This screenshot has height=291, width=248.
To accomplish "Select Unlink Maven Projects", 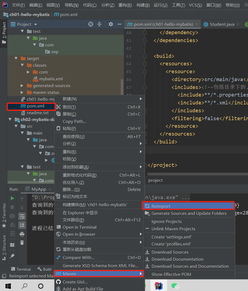I will point(189,229).
